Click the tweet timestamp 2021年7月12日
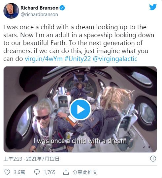 [x=43, y=159]
